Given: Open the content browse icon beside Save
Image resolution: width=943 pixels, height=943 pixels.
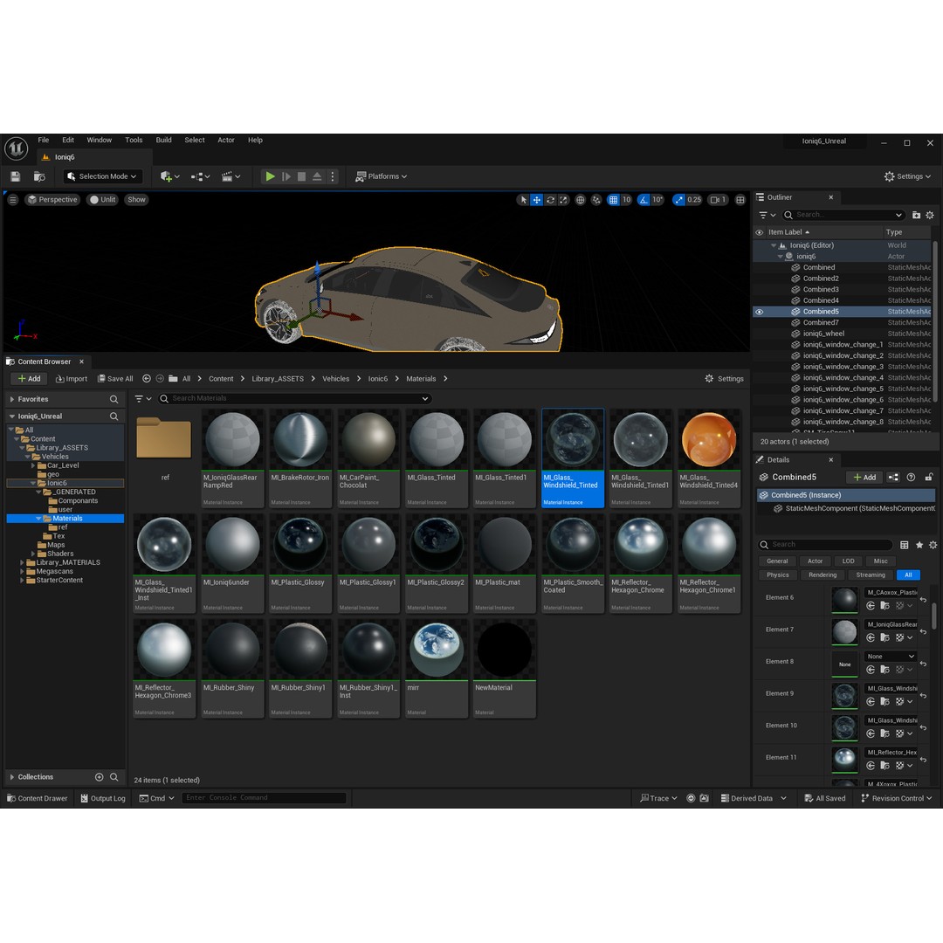Looking at the screenshot, I should (39, 176).
